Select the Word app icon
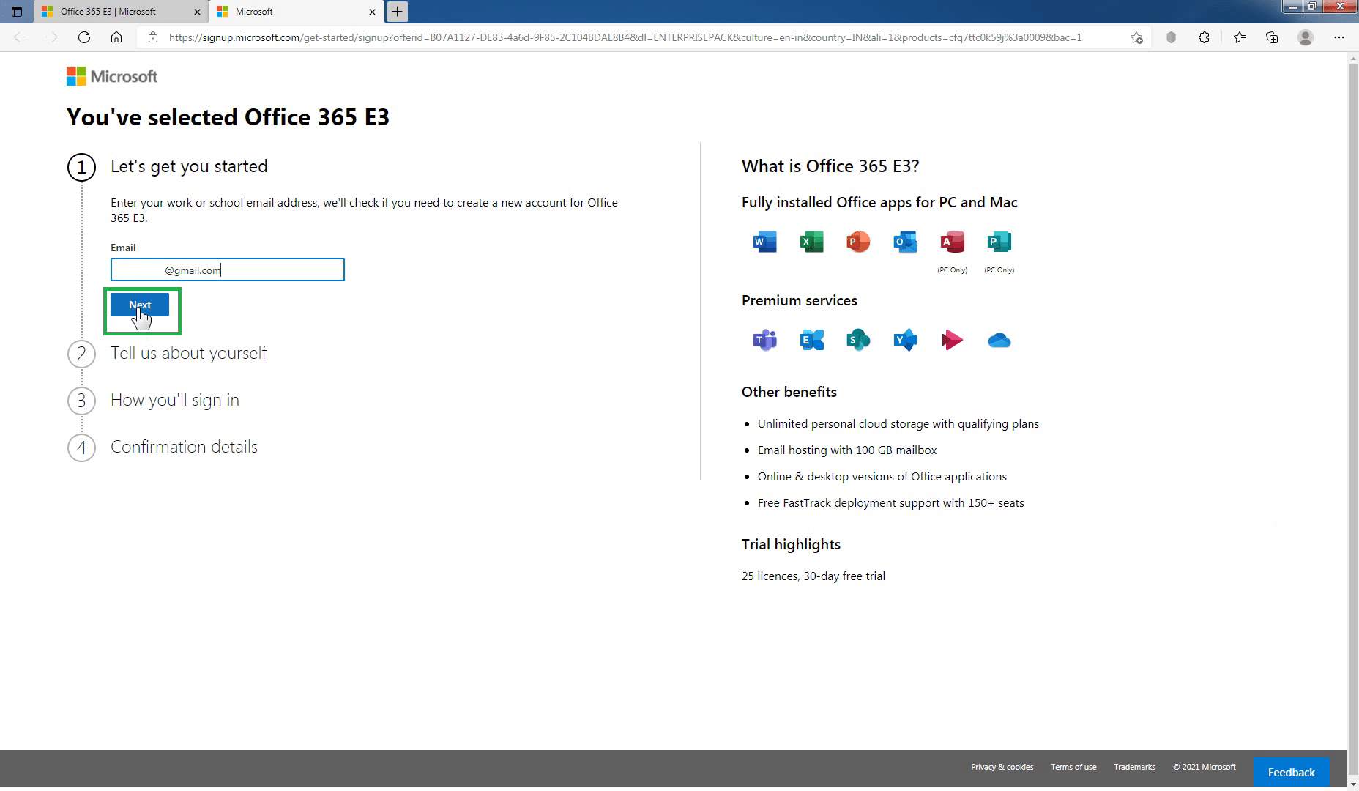This screenshot has width=1359, height=791. (764, 242)
